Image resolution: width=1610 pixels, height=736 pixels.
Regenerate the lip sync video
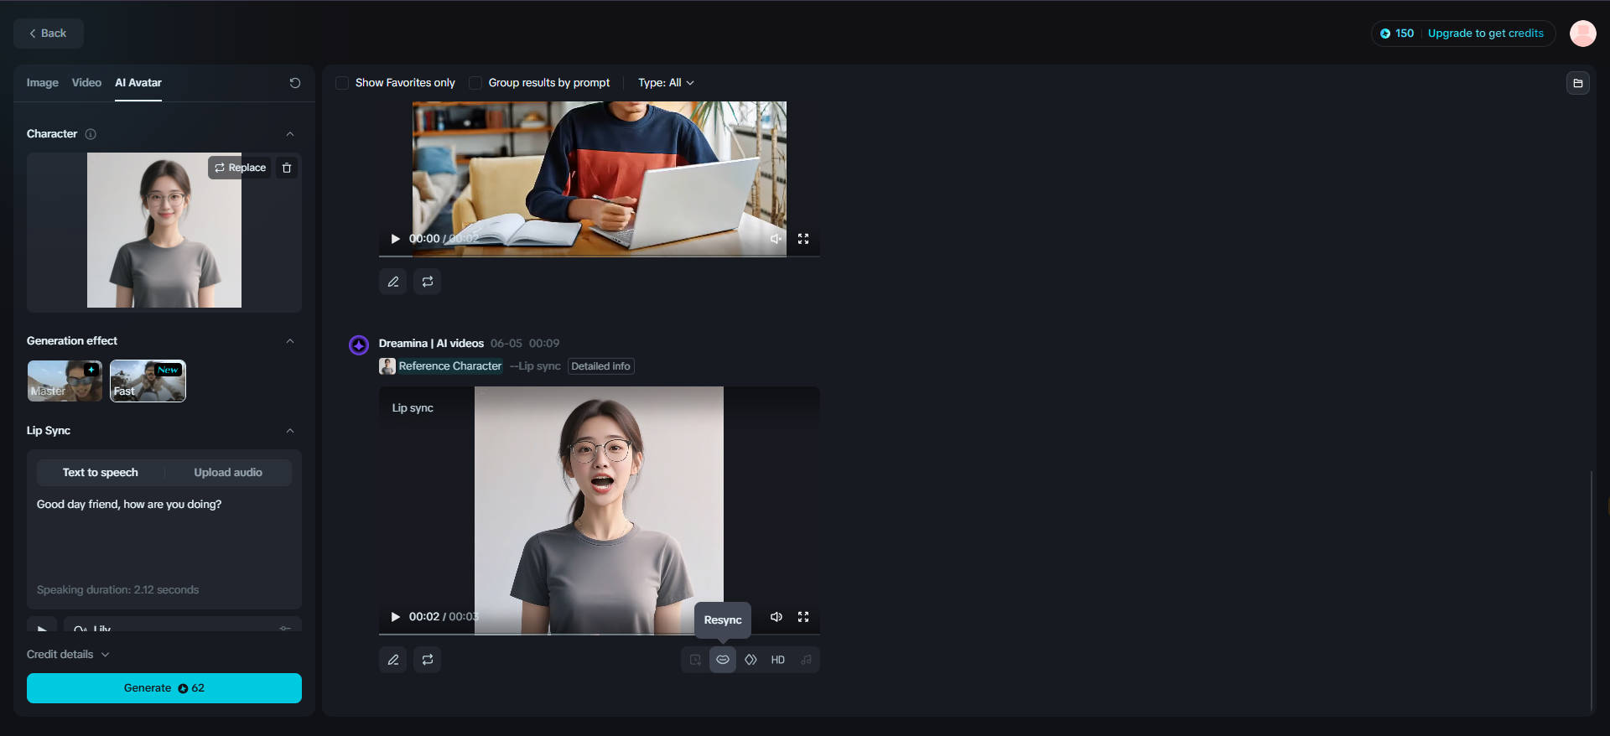(428, 660)
